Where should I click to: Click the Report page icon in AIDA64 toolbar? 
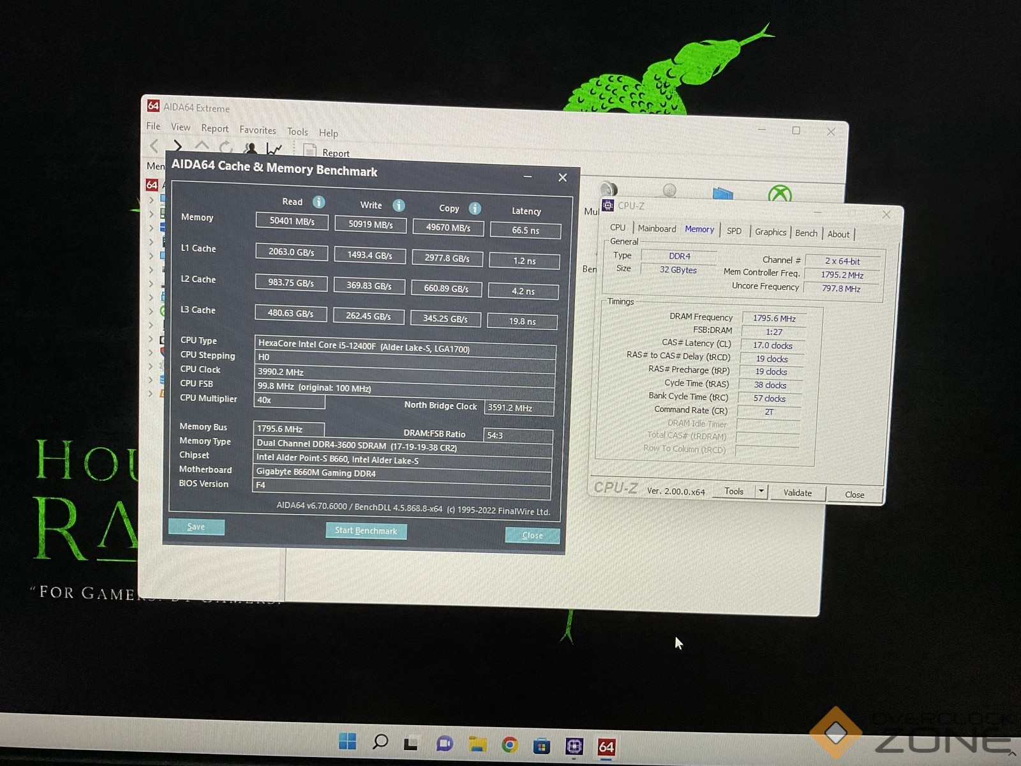pyautogui.click(x=310, y=151)
